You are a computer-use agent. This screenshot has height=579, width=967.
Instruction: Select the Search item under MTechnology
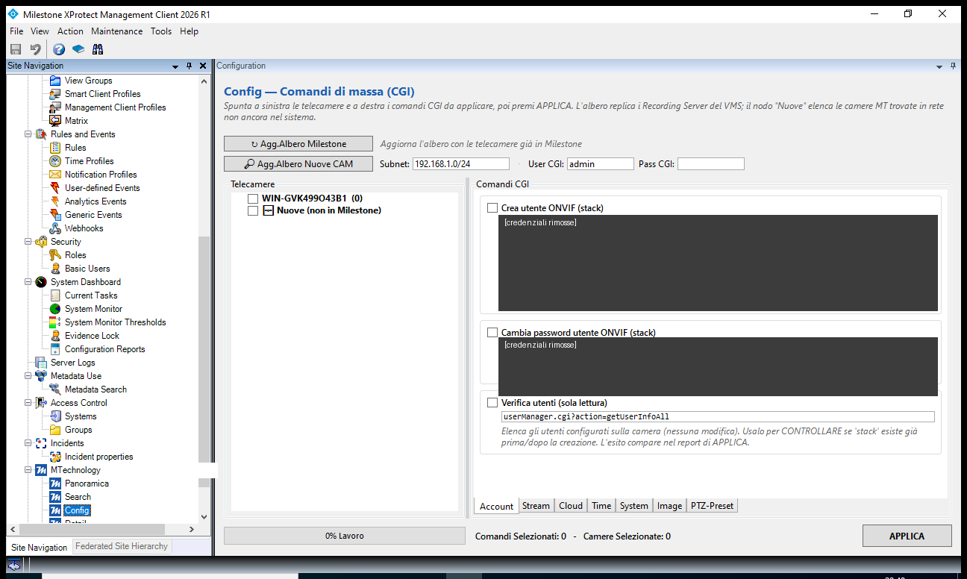point(78,497)
